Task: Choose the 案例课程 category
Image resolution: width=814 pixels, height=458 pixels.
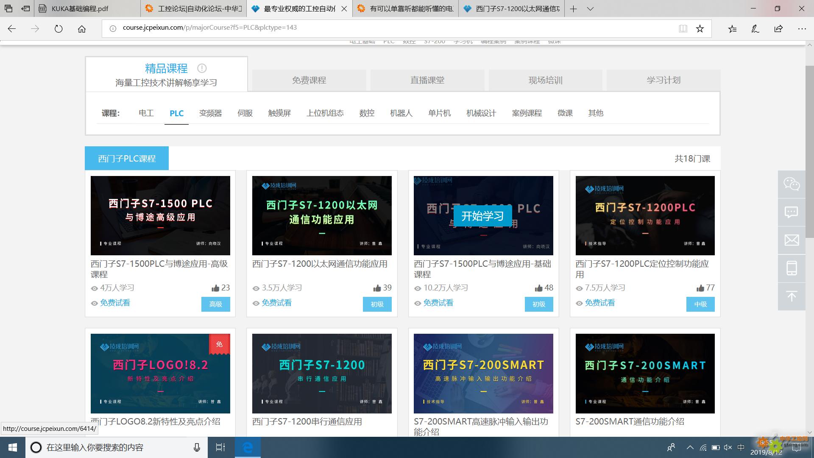Action: [527, 113]
